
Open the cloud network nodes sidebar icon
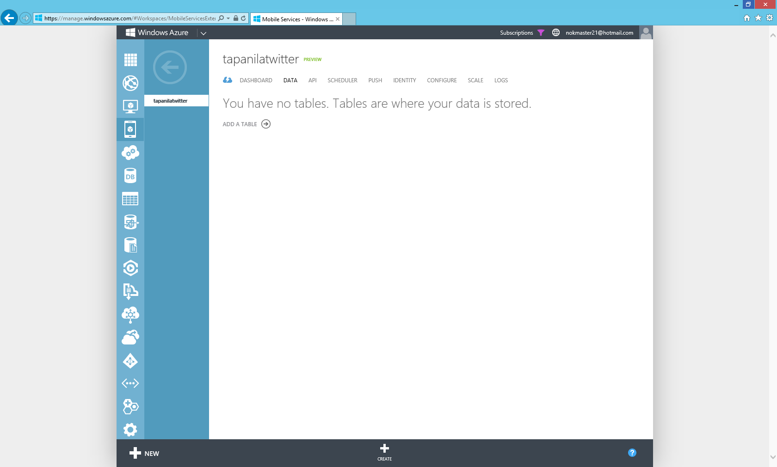[130, 314]
